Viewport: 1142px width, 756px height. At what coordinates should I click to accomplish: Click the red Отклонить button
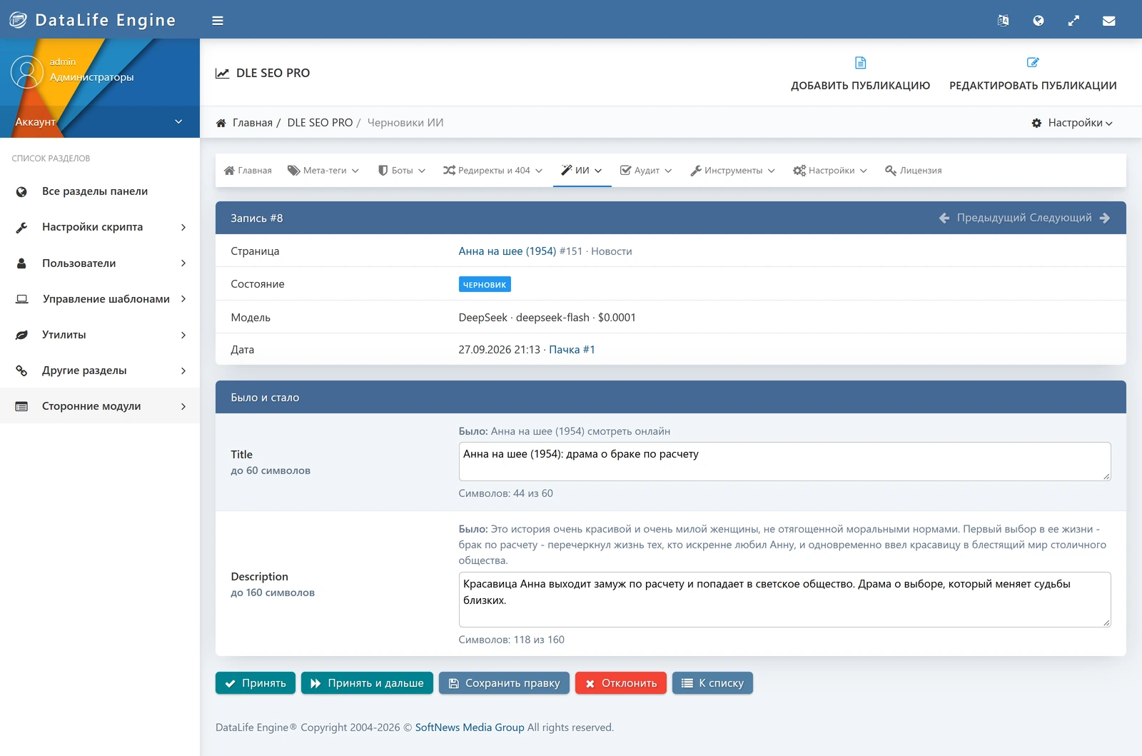coord(621,683)
